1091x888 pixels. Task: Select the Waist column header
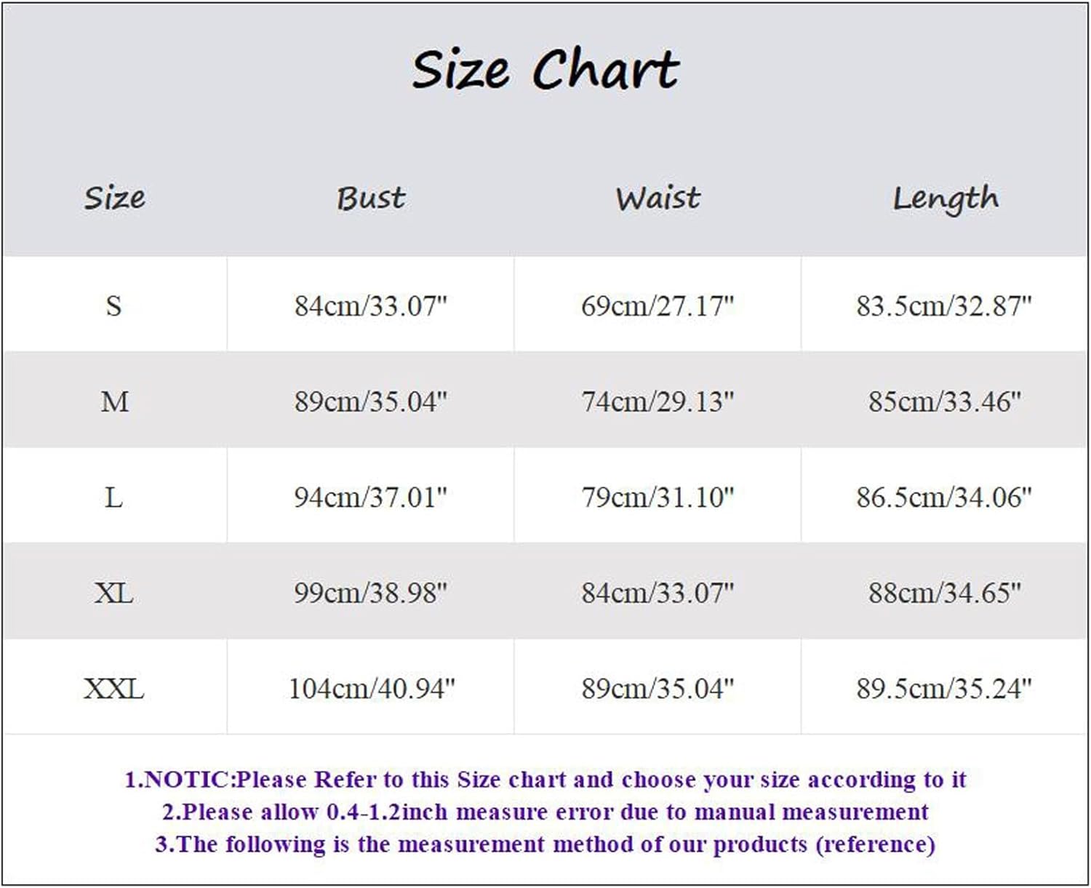[x=658, y=198]
